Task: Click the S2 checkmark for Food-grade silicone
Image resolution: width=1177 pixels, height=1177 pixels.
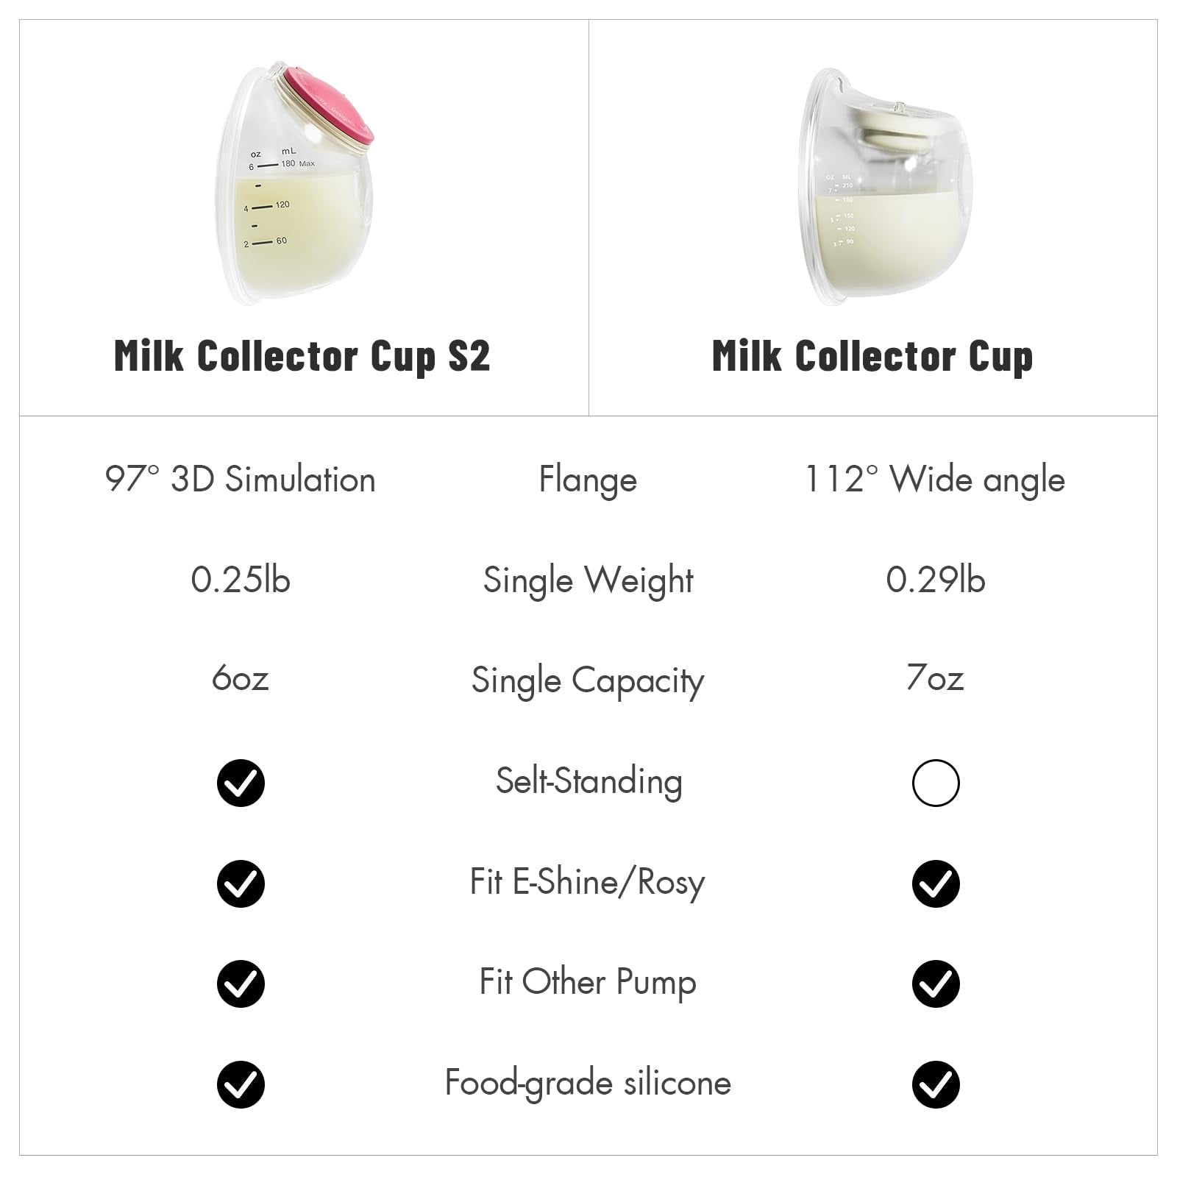Action: point(241,1084)
